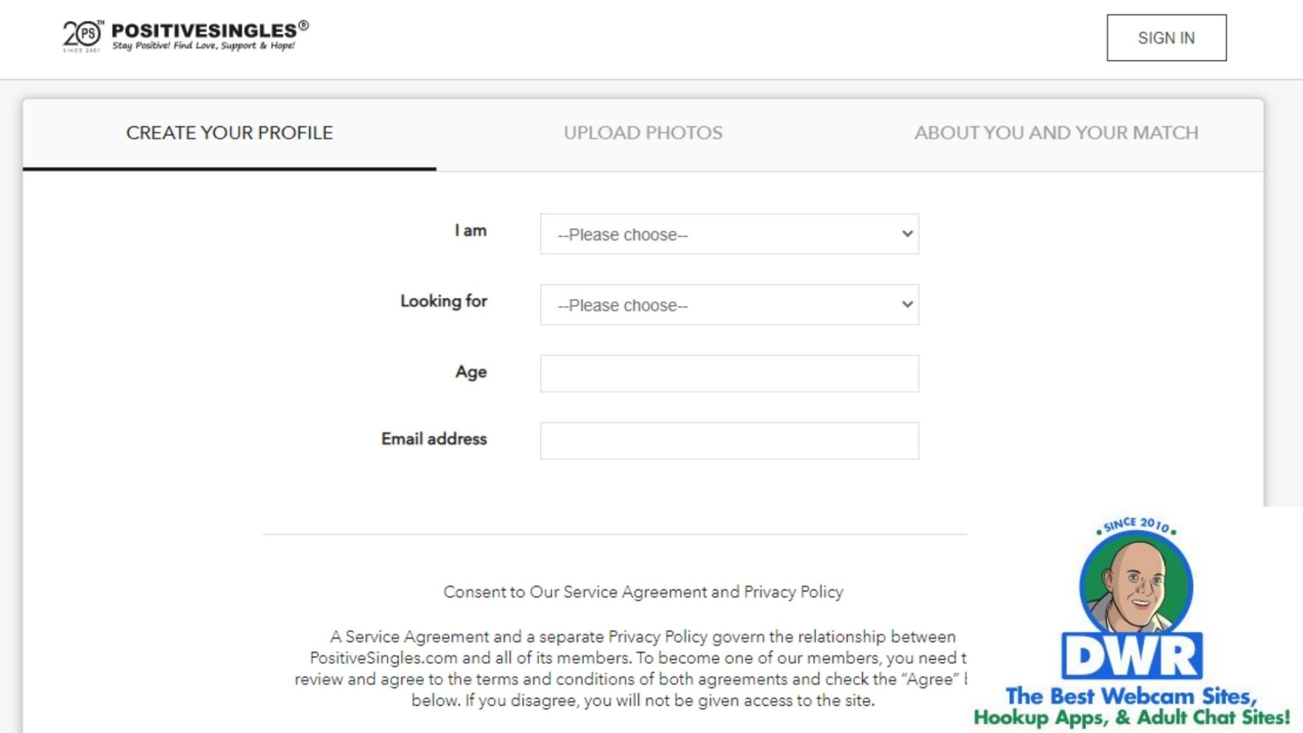
Task: Click the 'Looking for' field label
Action: [x=443, y=302]
